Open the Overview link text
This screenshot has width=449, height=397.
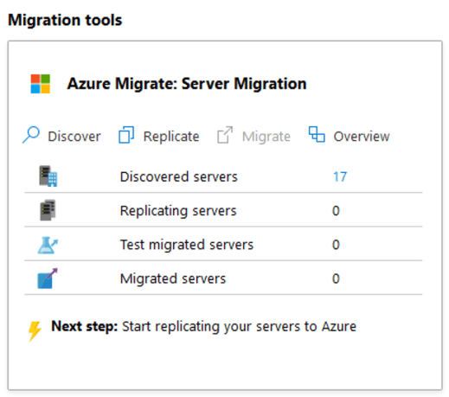362,137
